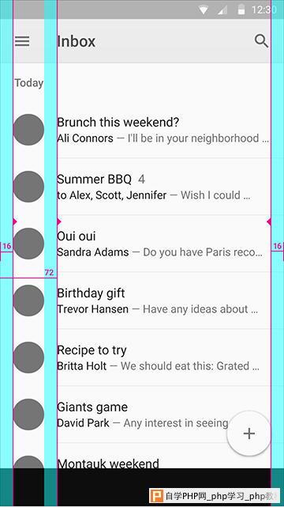Open the Birthday gift email
Viewport: 284px width, 507px height.
(142, 301)
